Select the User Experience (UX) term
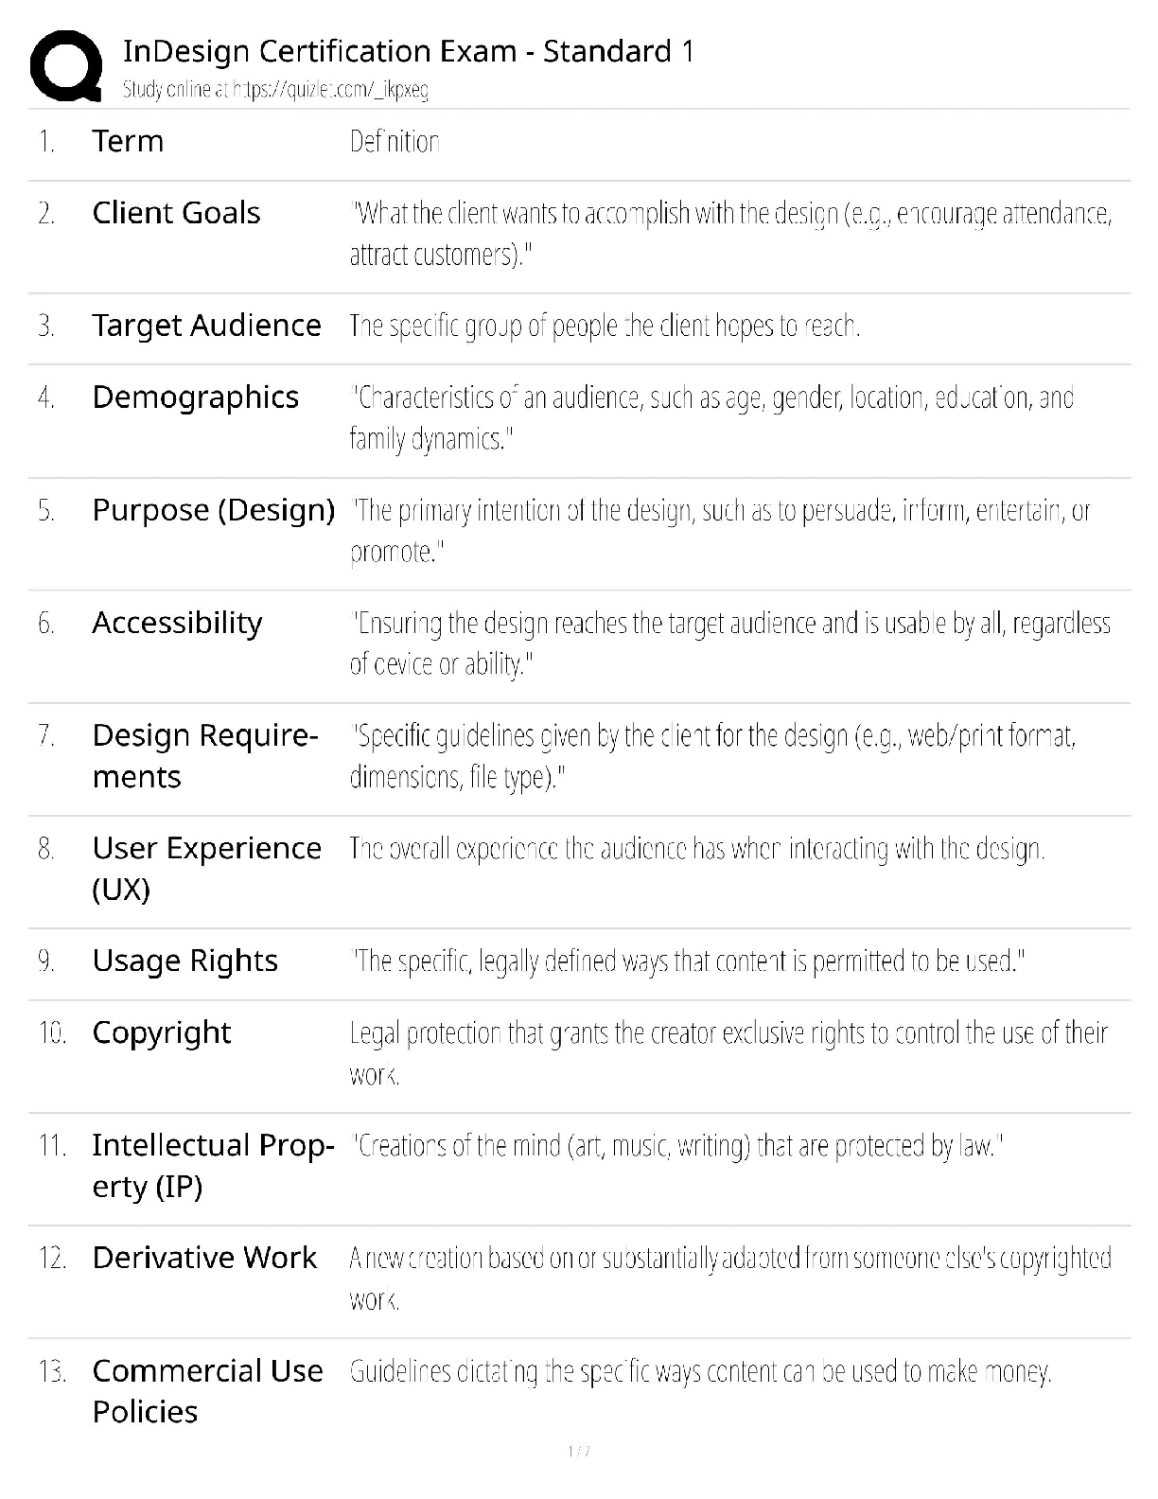 coord(206,868)
